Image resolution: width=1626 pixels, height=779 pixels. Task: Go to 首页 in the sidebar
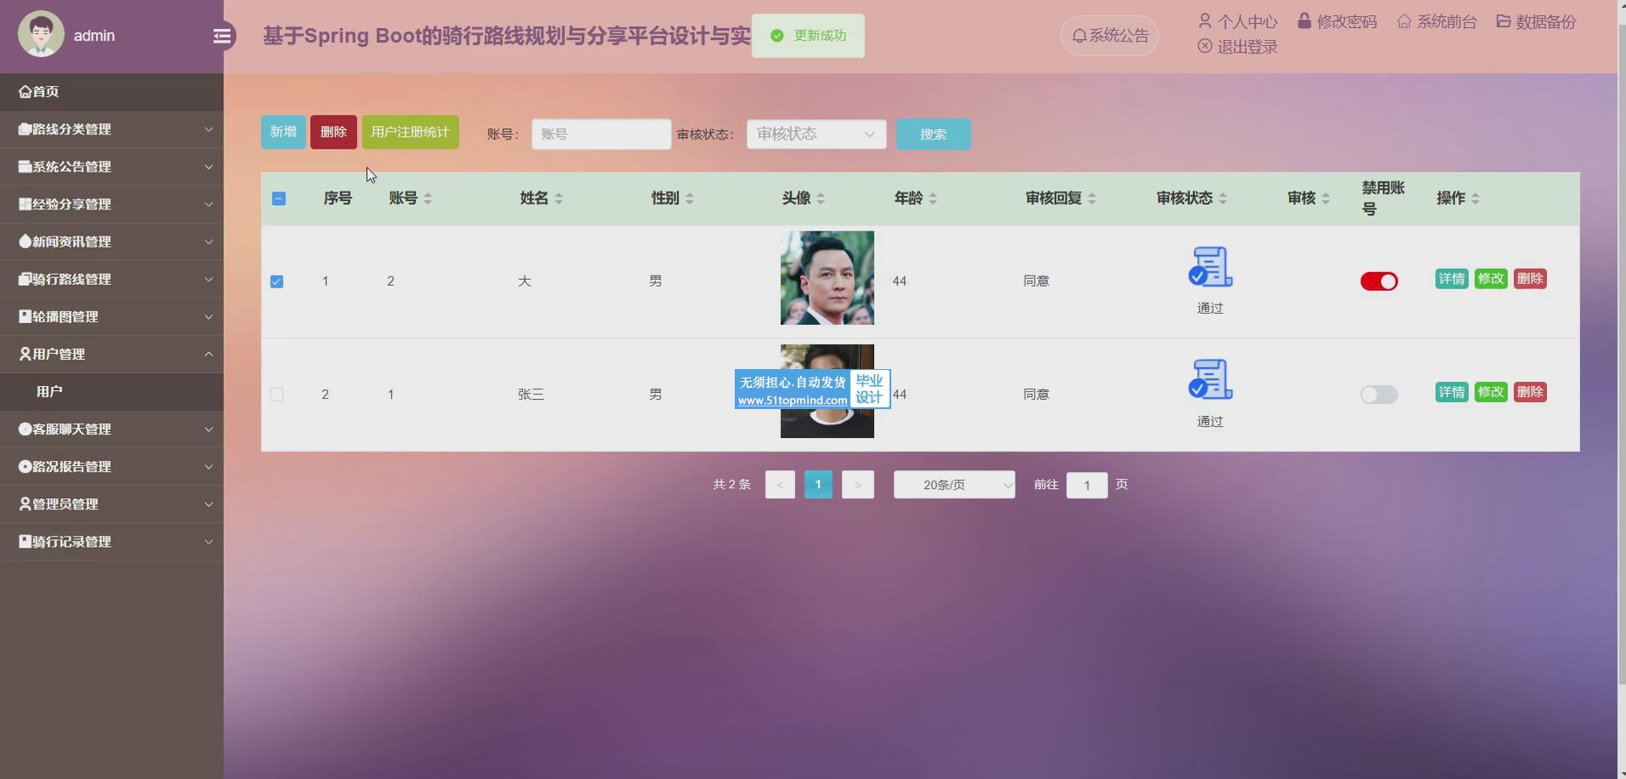pyautogui.click(x=111, y=92)
